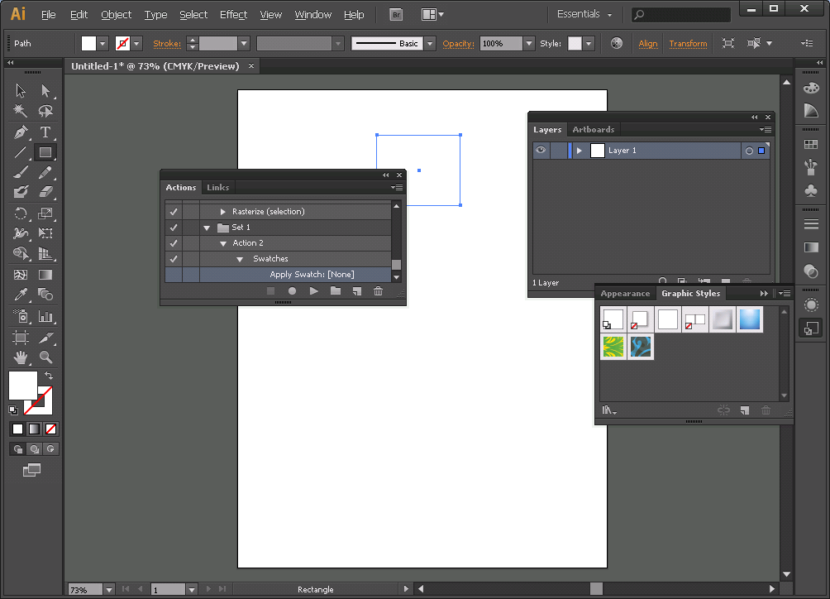This screenshot has height=599, width=830.
Task: Hide Layer 1 using eye icon
Action: click(x=541, y=151)
